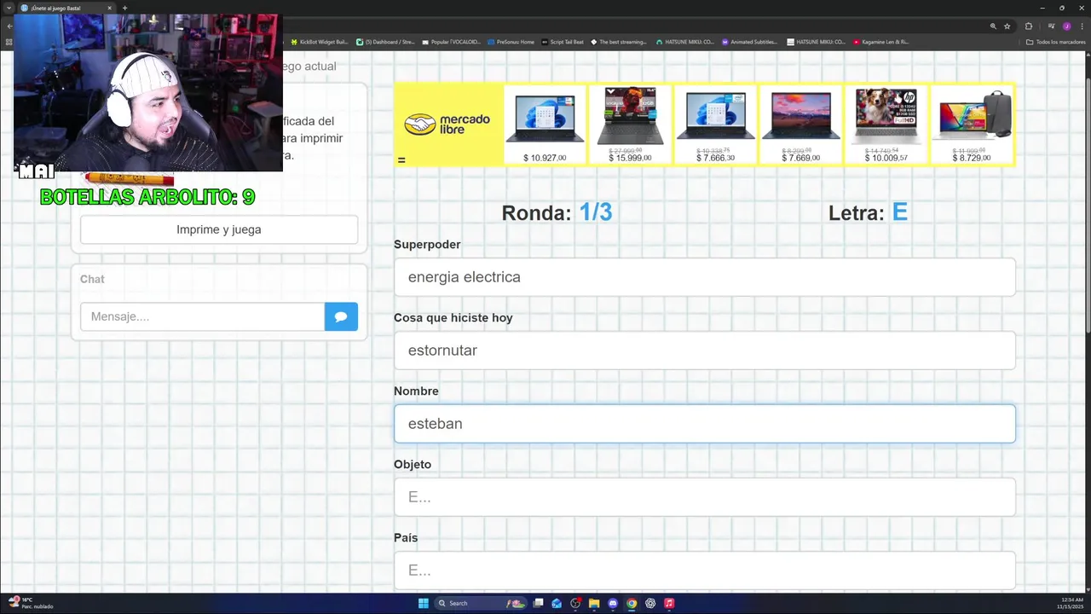The width and height of the screenshot is (1091, 614).
Task: Open the $10.927 laptop ad
Action: (545, 124)
